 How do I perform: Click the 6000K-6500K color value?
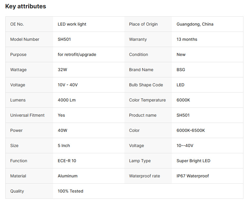tap(191, 130)
